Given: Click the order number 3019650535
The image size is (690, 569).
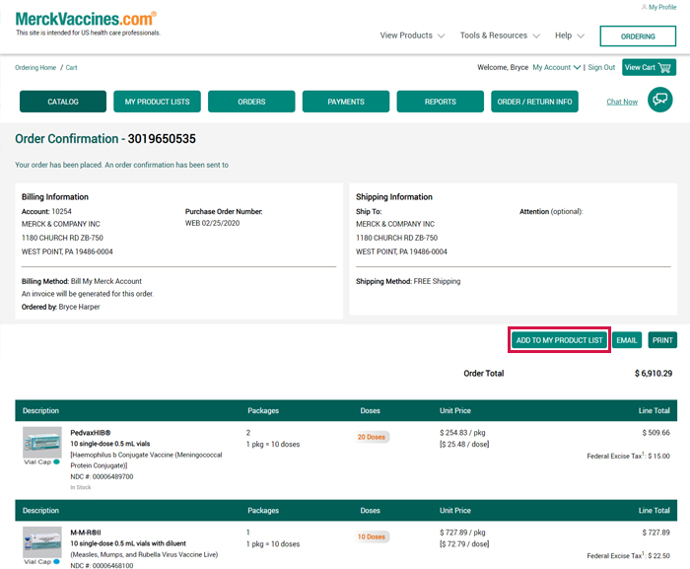Looking at the screenshot, I should pos(162,139).
